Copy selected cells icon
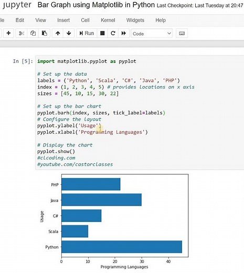Image resolution: width=244 pixels, height=273 pixels. (33, 33)
